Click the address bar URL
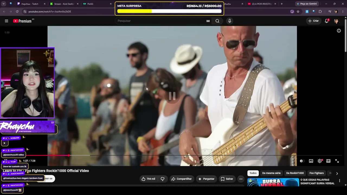This screenshot has width=347, height=195. [x=50, y=12]
